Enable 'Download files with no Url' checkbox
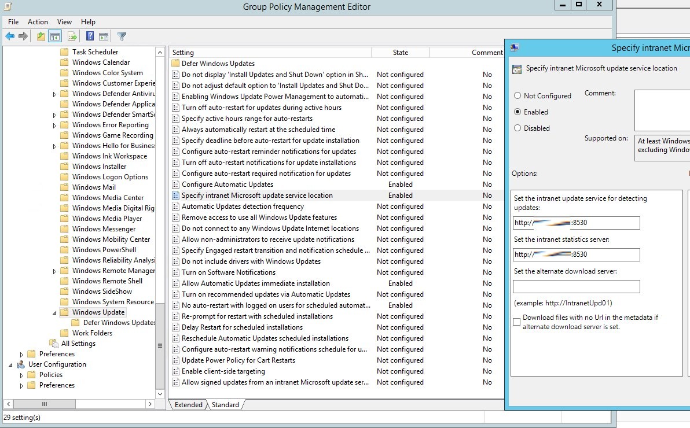690x428 pixels. (517, 322)
